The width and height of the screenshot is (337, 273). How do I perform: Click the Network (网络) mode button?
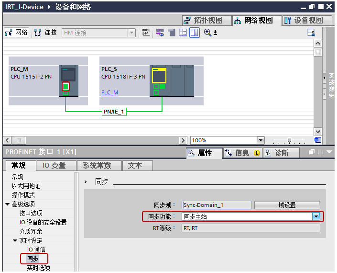point(16,33)
